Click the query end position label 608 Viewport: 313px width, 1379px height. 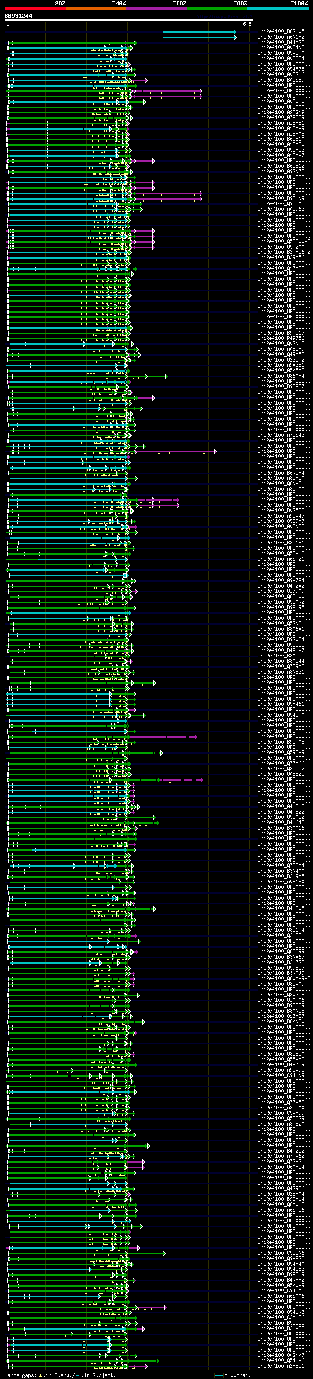pos(246,24)
